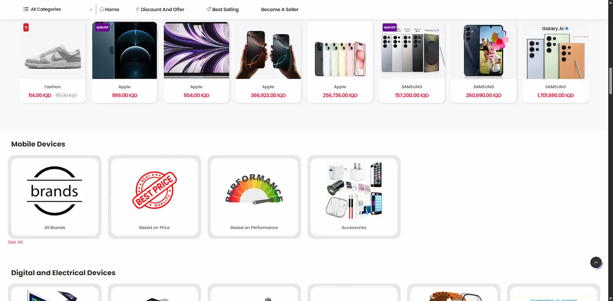
Task: Click the purple special badge on iPhone card
Action: (102, 27)
